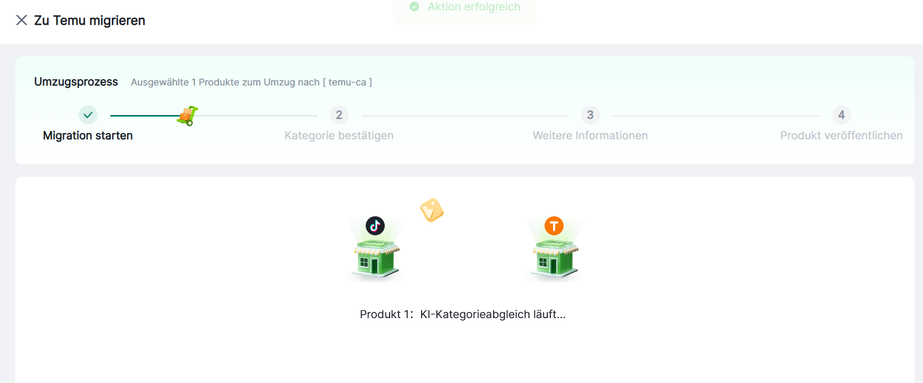923x383 pixels.
Task: Click the orange Temu logo badge
Action: [x=554, y=226]
